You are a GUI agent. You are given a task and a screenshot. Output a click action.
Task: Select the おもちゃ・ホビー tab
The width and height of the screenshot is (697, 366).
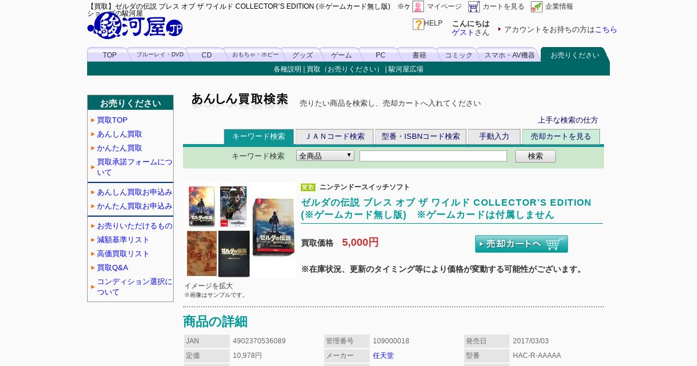pos(255,55)
